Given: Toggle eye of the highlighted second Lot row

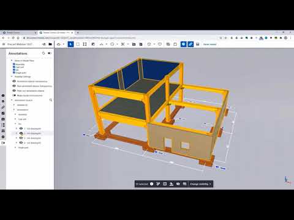Looking at the screenshot, I should click(x=21, y=133).
